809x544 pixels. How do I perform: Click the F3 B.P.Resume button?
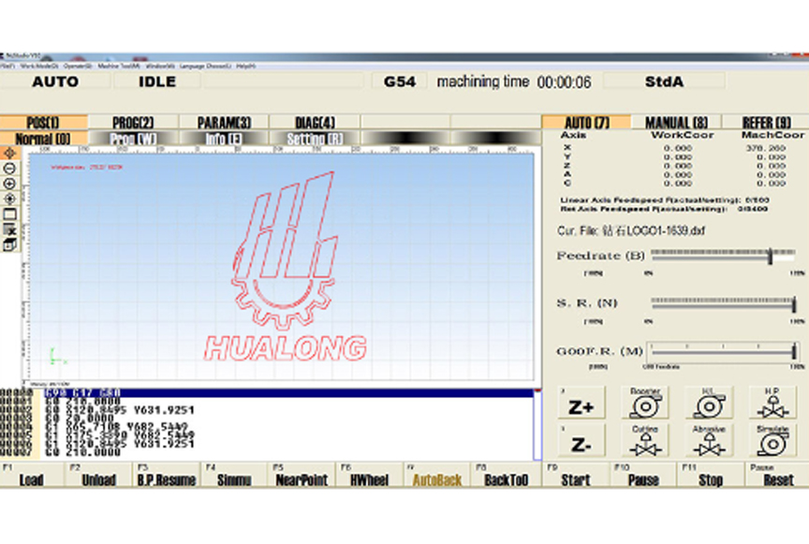click(167, 475)
